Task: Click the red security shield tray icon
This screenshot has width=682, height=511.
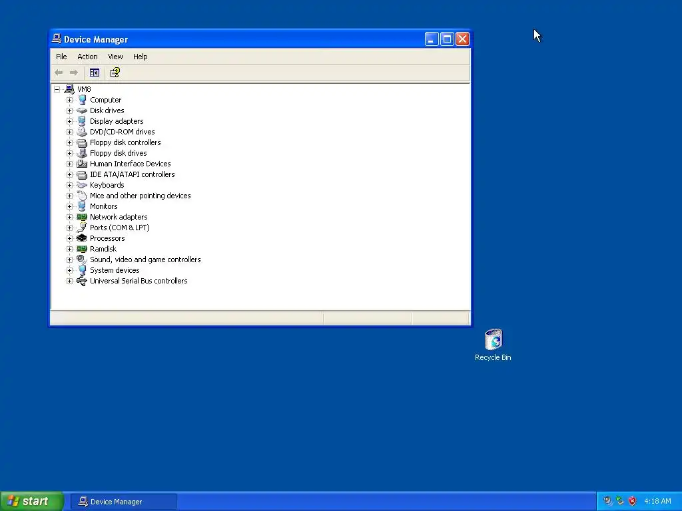Action: tap(633, 502)
